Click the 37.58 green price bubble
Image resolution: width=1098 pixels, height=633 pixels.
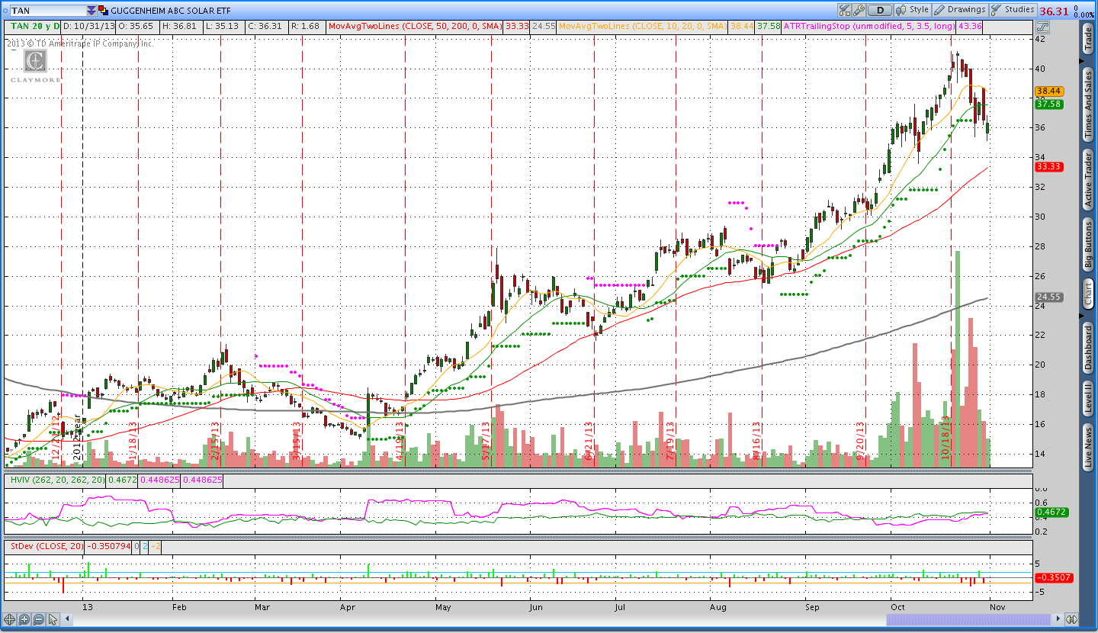click(x=1049, y=104)
